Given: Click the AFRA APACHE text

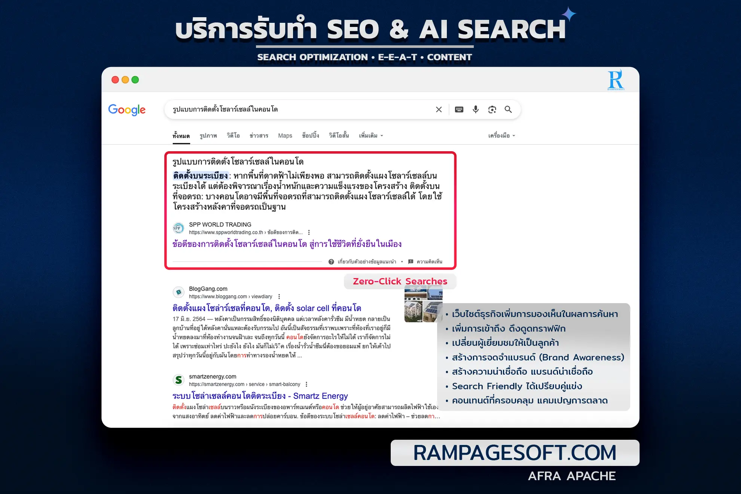Looking at the screenshot, I should [572, 476].
